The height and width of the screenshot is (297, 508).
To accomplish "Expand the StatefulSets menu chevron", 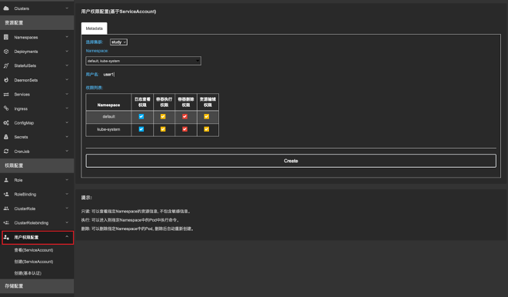I will pos(67,65).
